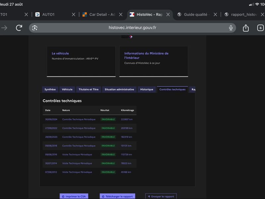Click the 113728 km mileage value
Screen dimensions: 265x199
pyautogui.click(x=127, y=155)
